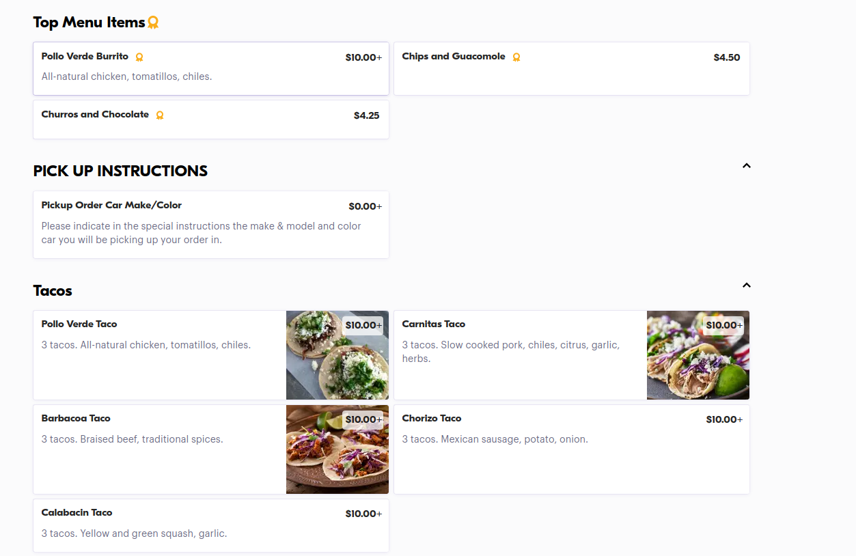Open the Barbacoa Taco photo

[337, 449]
